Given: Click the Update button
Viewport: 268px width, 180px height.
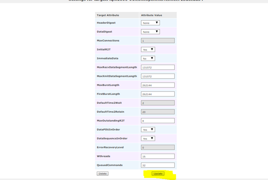Looking at the screenshot, I should pos(158,174).
